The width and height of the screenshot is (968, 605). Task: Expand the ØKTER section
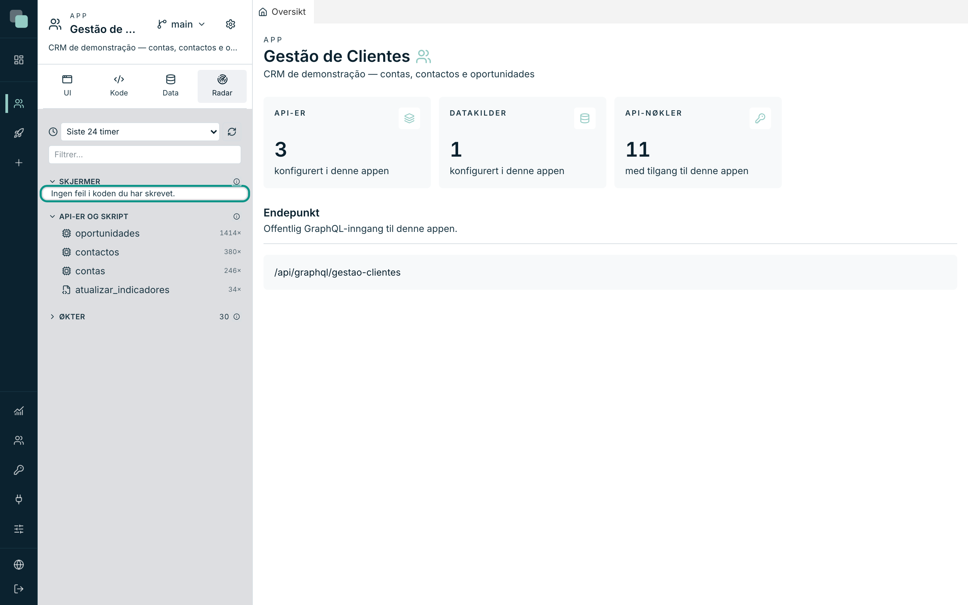click(x=67, y=317)
